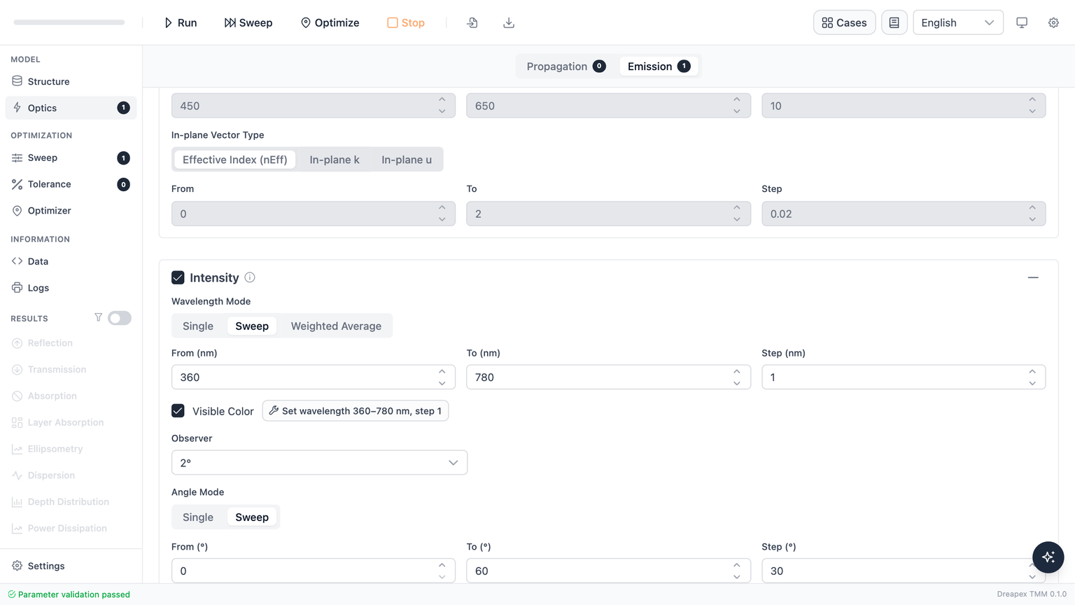Uncheck the Visible Color checkbox
Viewport: 1075px width, 605px height.
click(x=178, y=410)
